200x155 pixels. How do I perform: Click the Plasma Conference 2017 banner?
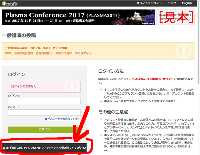tap(78, 17)
